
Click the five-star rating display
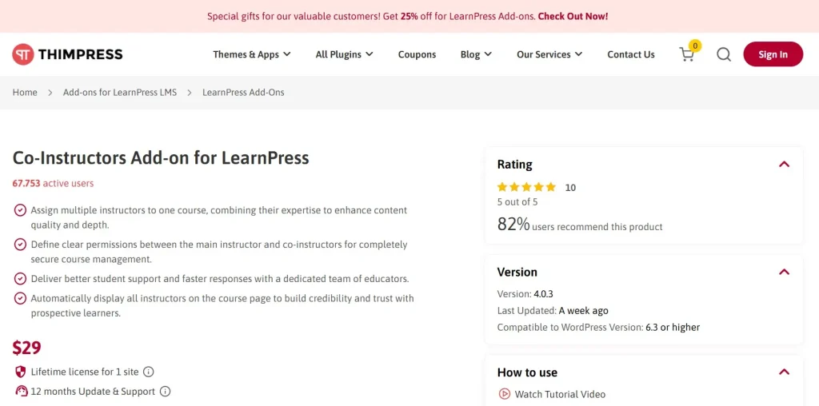pyautogui.click(x=526, y=187)
